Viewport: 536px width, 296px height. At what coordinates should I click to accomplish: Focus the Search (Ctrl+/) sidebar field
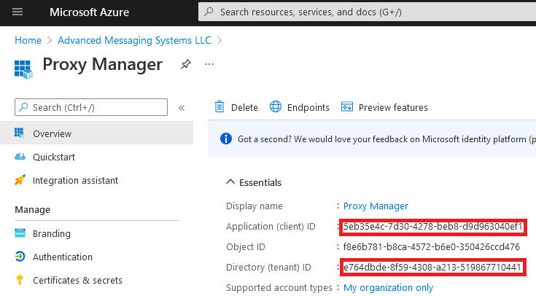tap(91, 107)
